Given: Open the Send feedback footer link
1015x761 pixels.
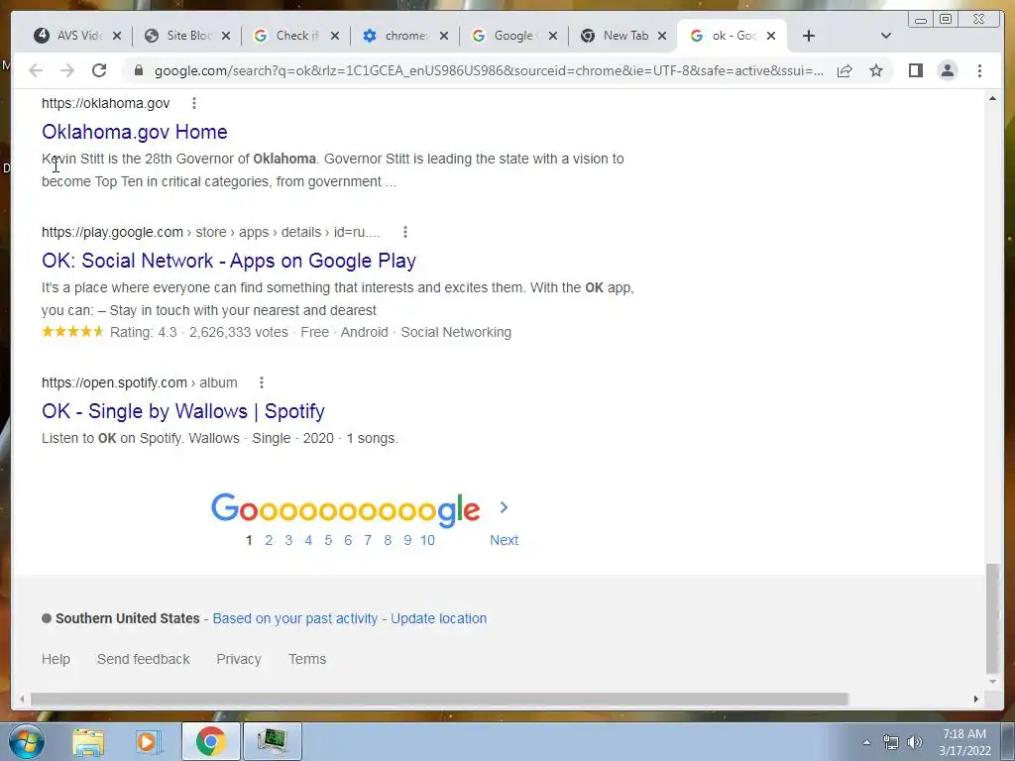Looking at the screenshot, I should click(x=144, y=659).
